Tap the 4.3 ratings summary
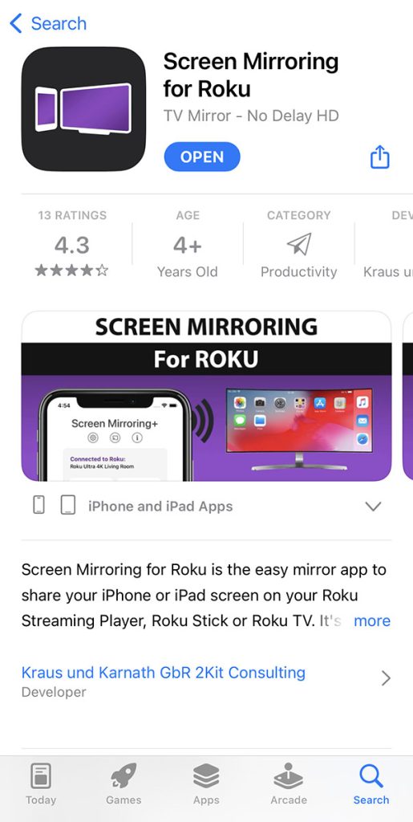Screen dimensions: 413x822 click(x=71, y=244)
